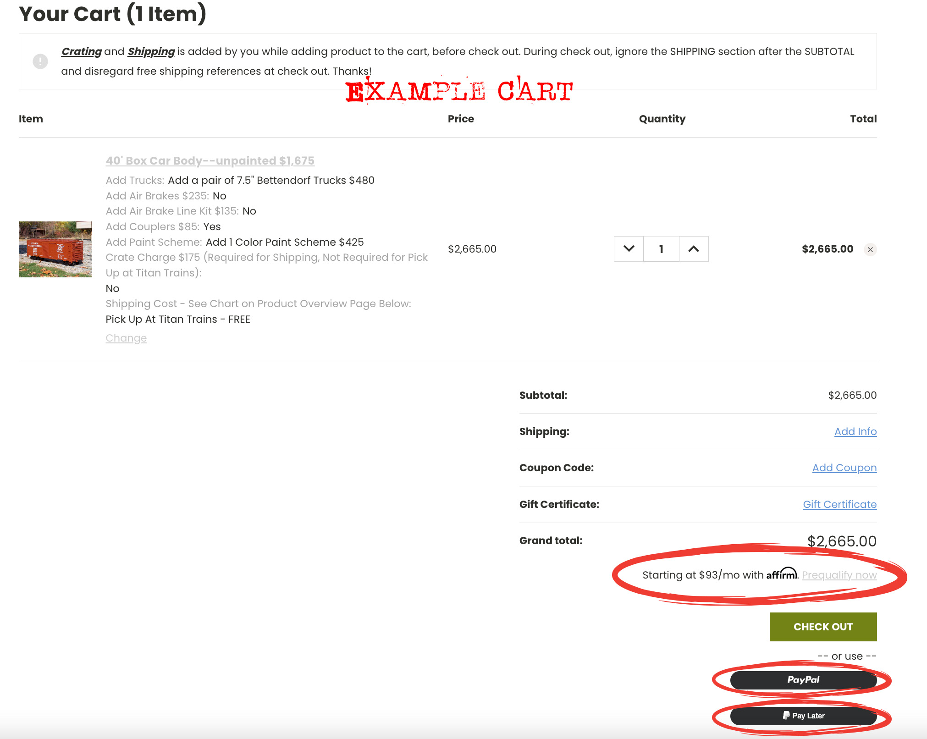Click the Change link under the item options

(126, 338)
